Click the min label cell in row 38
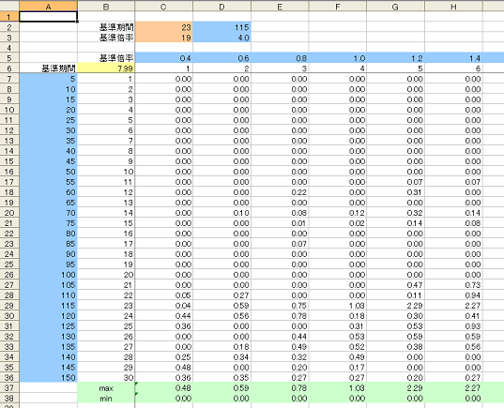 click(106, 399)
